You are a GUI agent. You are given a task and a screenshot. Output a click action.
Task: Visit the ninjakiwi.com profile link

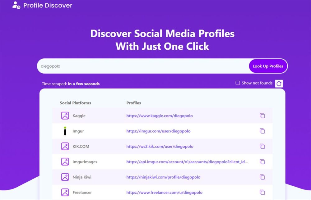coord(163,177)
